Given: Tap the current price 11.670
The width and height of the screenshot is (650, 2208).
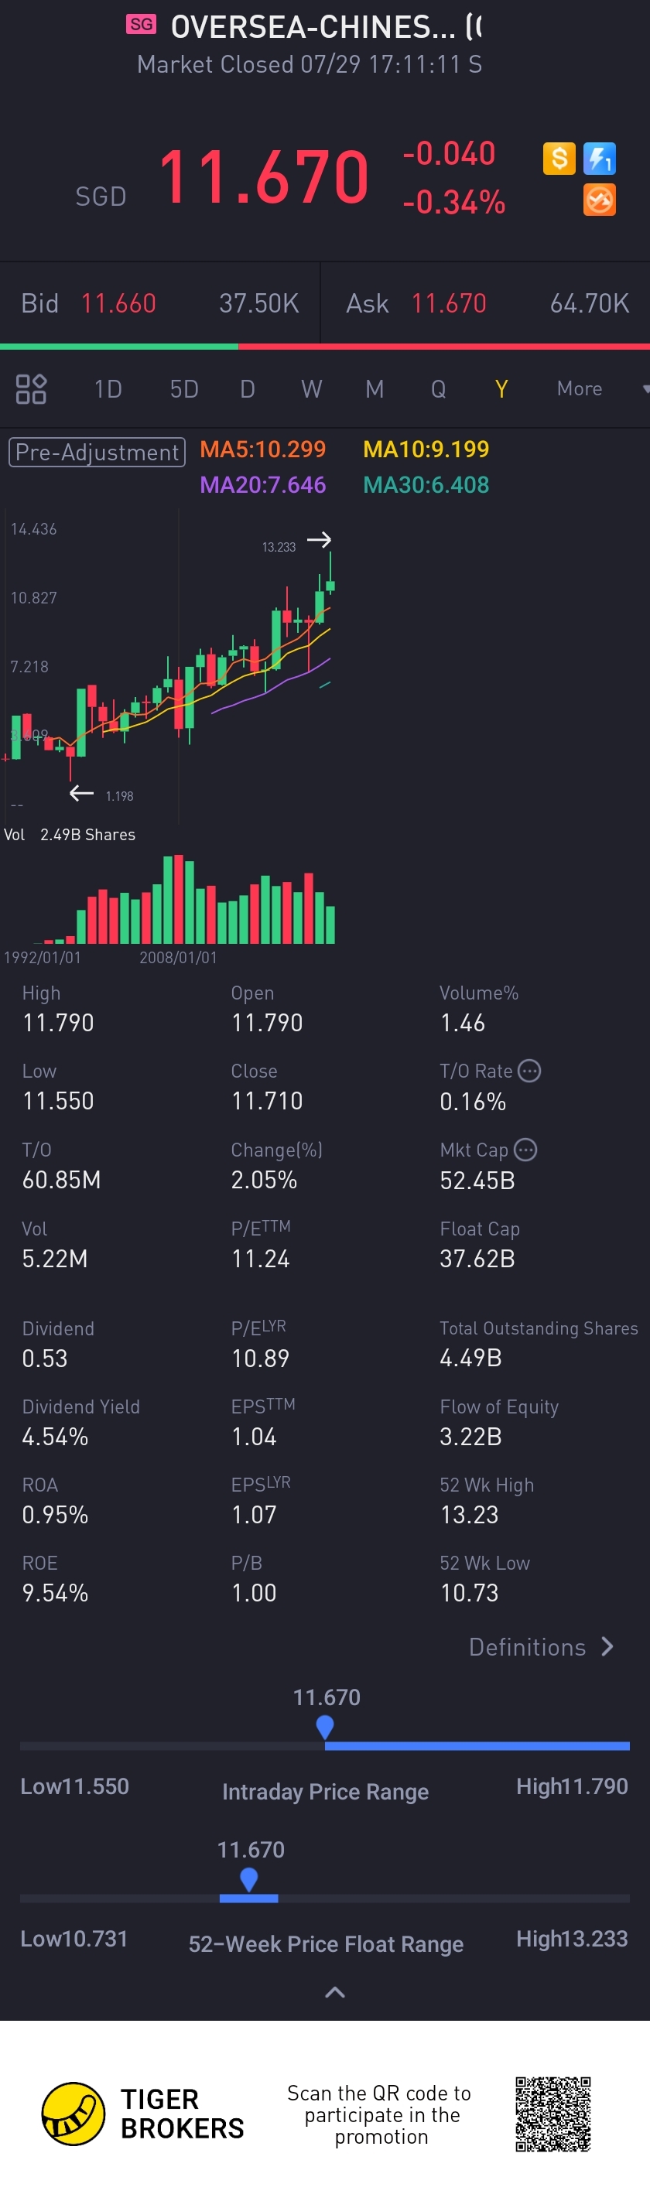Looking at the screenshot, I should (x=264, y=177).
